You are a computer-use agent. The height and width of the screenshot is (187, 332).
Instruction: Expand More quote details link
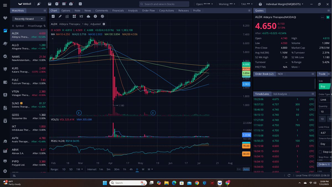[x=295, y=67]
